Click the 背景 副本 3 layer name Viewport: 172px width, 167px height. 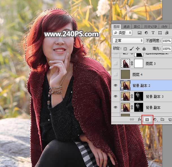pos(155,97)
